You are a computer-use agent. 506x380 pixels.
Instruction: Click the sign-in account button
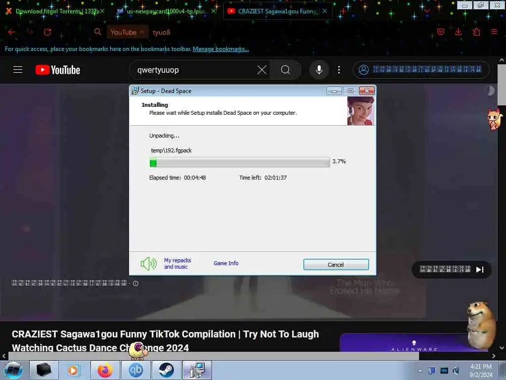[421, 70]
